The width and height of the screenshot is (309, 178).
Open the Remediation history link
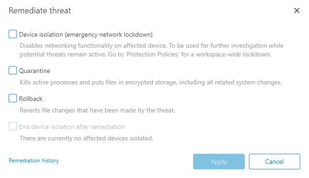tap(34, 161)
